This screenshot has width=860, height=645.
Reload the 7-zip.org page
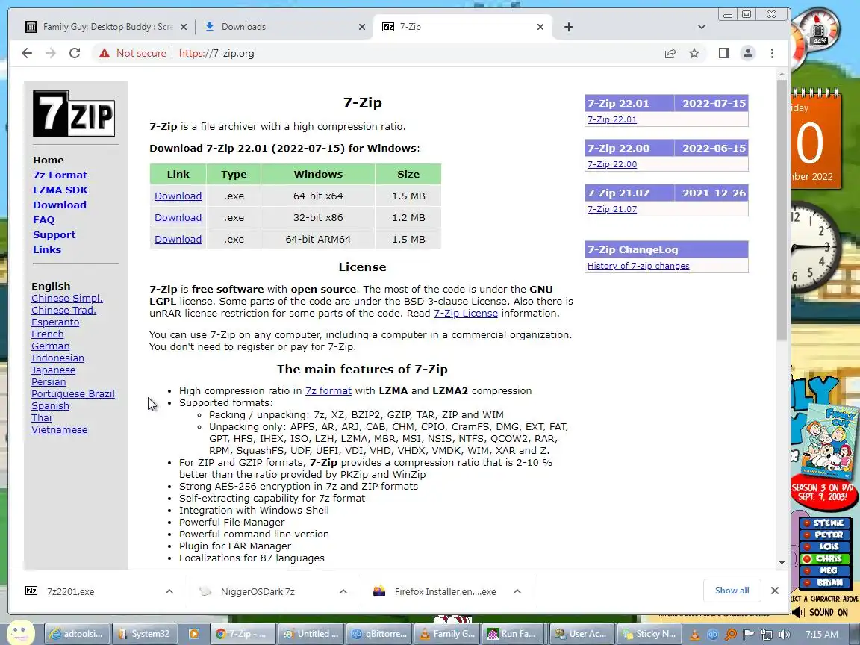75,53
